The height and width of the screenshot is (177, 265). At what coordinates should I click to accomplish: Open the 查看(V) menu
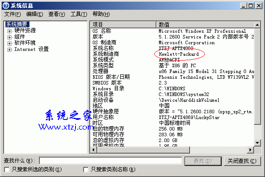click(x=57, y=14)
